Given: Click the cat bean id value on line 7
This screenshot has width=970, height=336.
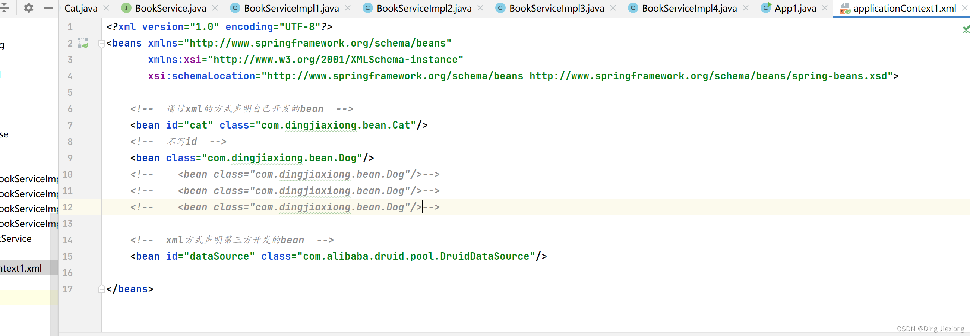Looking at the screenshot, I should 199,125.
